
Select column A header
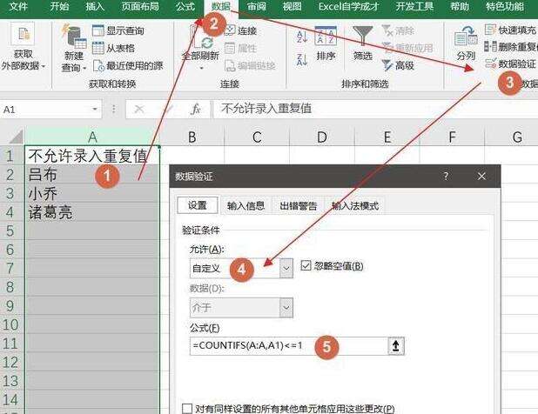(92, 137)
